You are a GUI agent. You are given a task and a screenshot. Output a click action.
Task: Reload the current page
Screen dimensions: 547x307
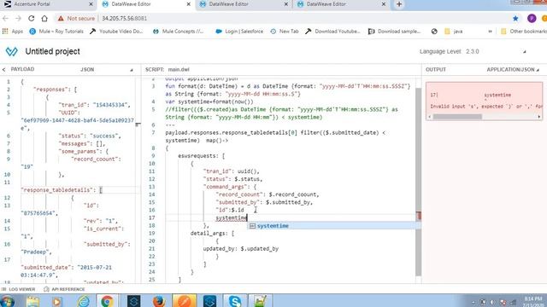tap(31, 19)
